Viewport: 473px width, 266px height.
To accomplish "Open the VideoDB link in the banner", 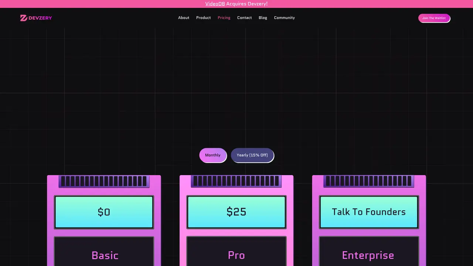I will coord(215,4).
